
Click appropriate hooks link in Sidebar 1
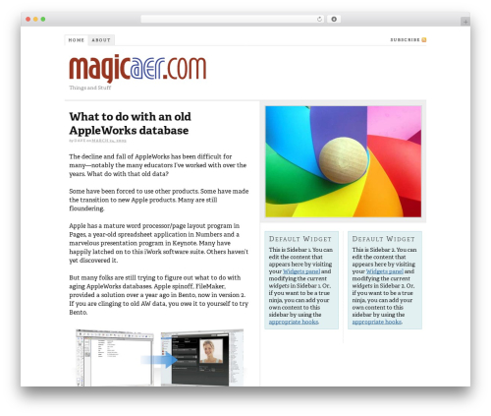294,322
